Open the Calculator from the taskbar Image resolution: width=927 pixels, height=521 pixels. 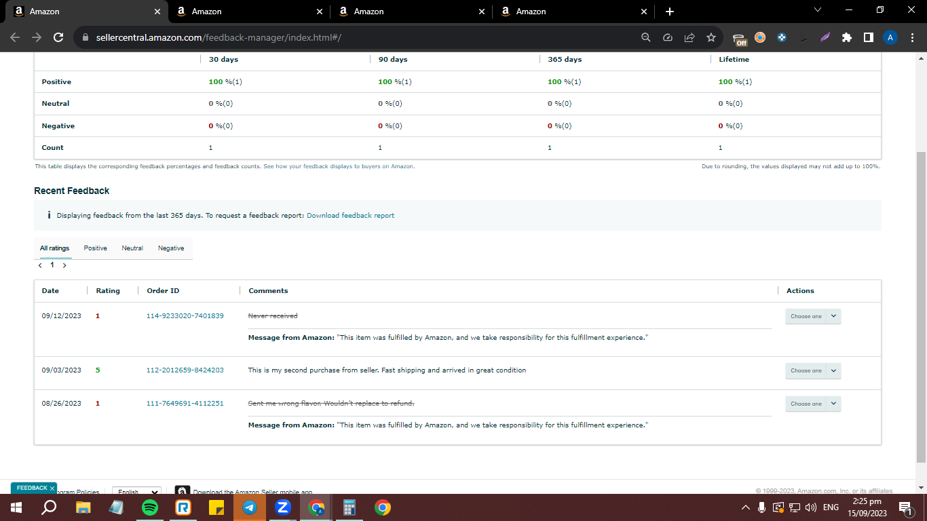tap(349, 507)
